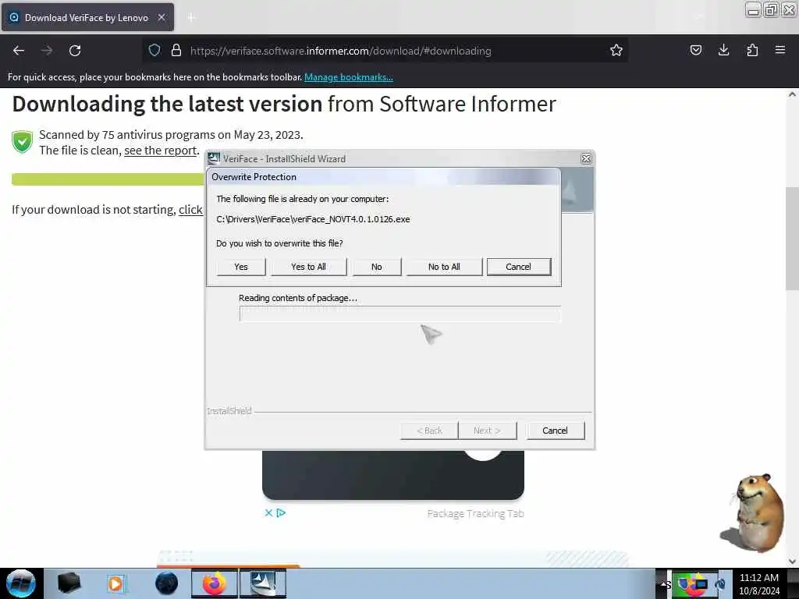Launch the media player taskbar icon
This screenshot has height=599, width=799.
click(116, 583)
